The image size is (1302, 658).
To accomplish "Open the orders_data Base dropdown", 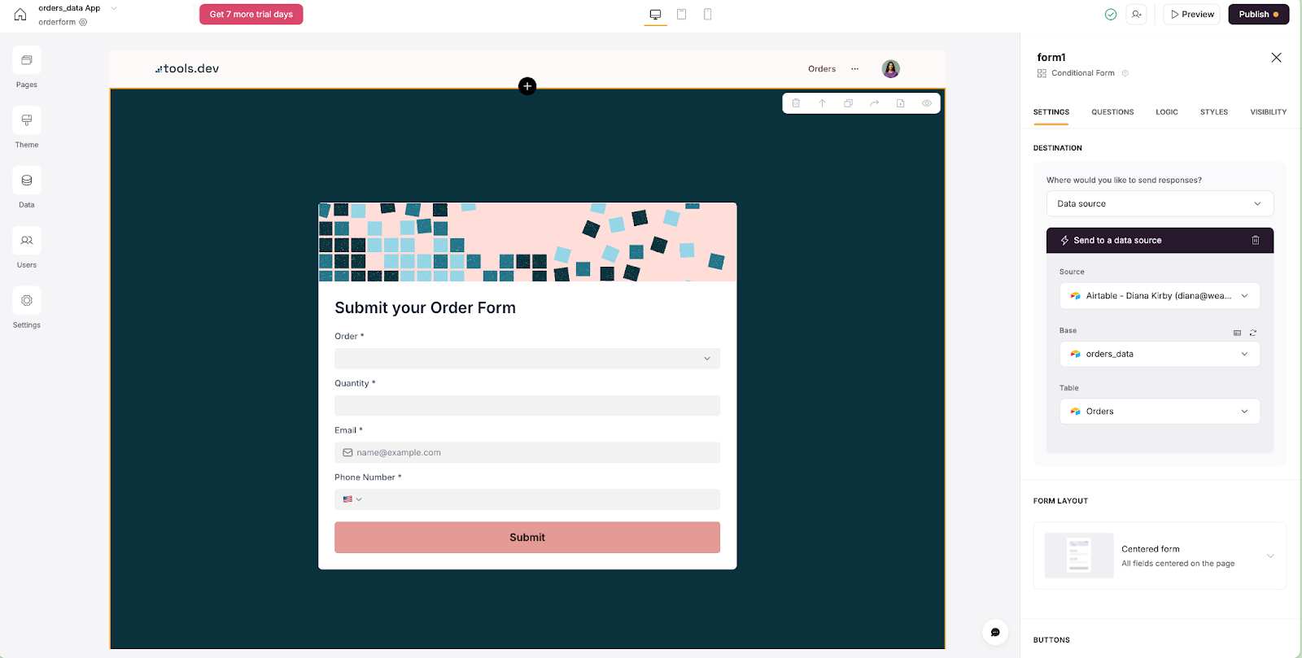I will [1160, 354].
